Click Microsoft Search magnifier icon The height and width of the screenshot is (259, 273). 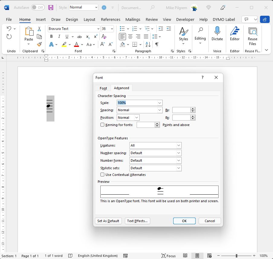click(152, 8)
